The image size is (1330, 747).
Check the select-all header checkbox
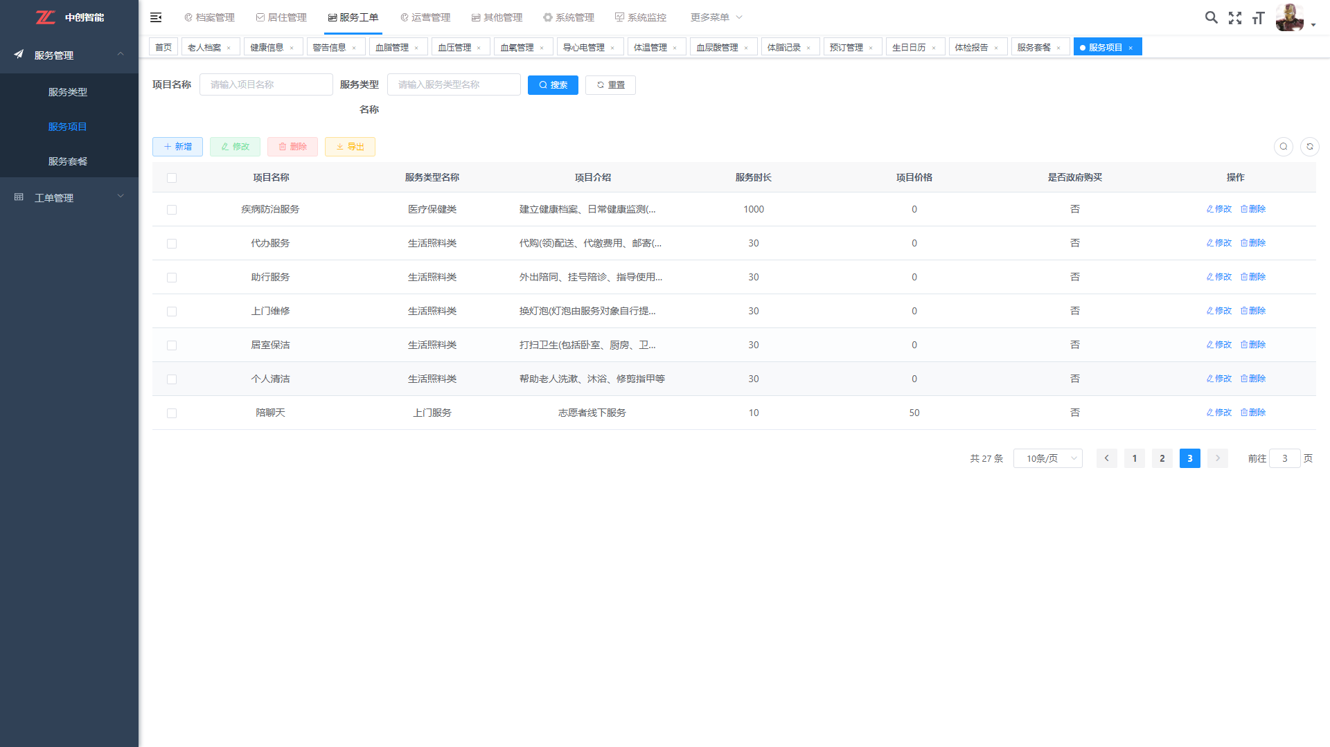(x=172, y=178)
